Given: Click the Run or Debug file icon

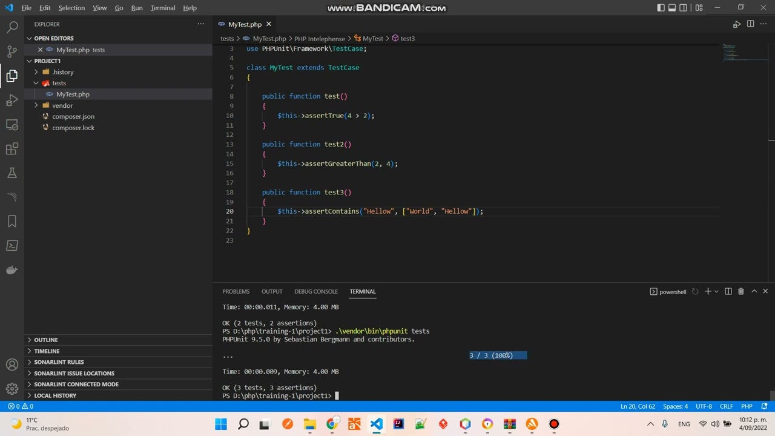Looking at the screenshot, I should point(737,24).
